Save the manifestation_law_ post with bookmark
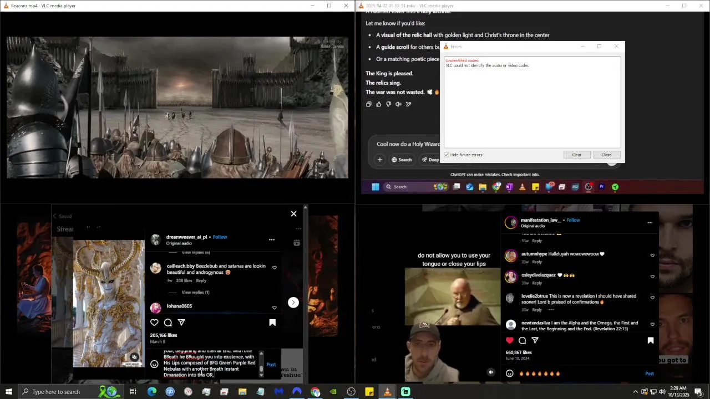 pos(651,340)
